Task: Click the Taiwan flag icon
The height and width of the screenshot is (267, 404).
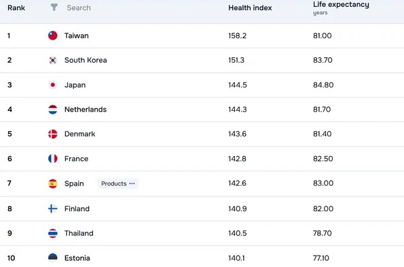Action: tap(53, 36)
